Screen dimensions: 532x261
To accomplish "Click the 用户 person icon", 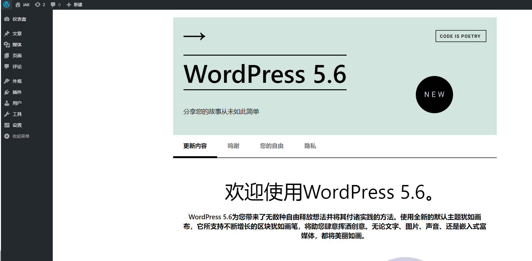I will [x=7, y=103].
